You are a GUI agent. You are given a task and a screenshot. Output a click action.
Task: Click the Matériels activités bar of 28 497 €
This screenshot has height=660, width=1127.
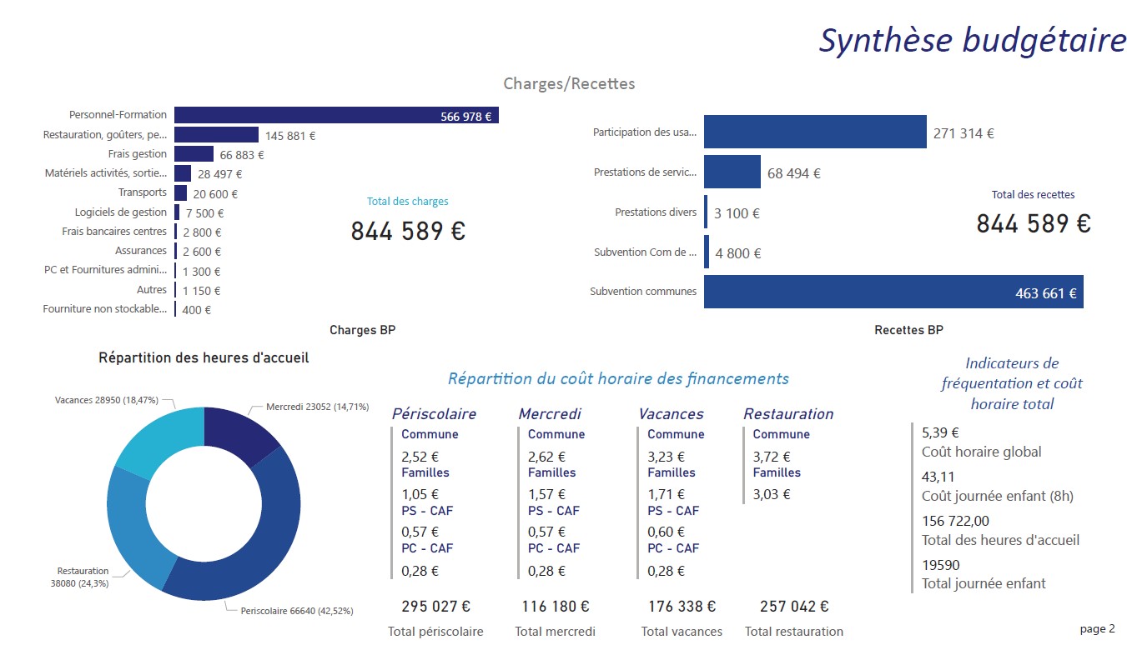[183, 173]
